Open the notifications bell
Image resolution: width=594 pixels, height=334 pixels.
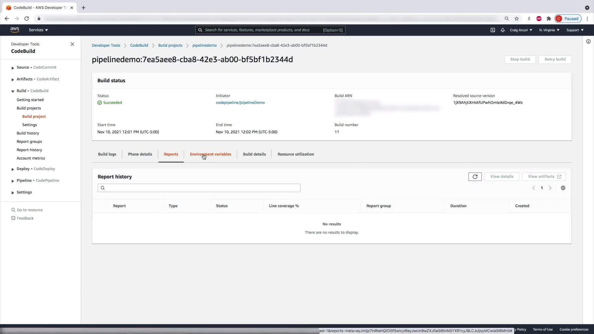pos(503,30)
